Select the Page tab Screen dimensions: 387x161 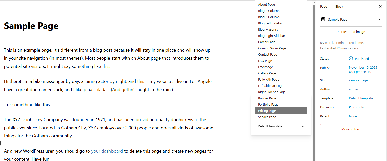point(323,7)
